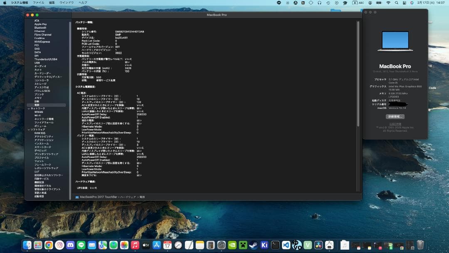Open Control Center from the menu bar
Image resolution: width=449 pixels, height=253 pixels.
pos(404,3)
